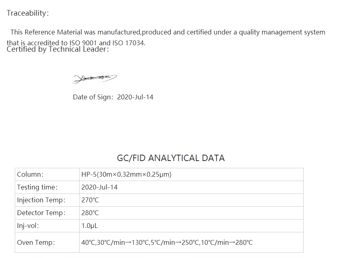Click the technical leader's signature image
This screenshot has width=344, height=258.
click(x=95, y=79)
